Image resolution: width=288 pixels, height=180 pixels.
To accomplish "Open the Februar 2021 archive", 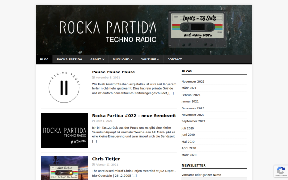I will pyautogui.click(x=191, y=95).
